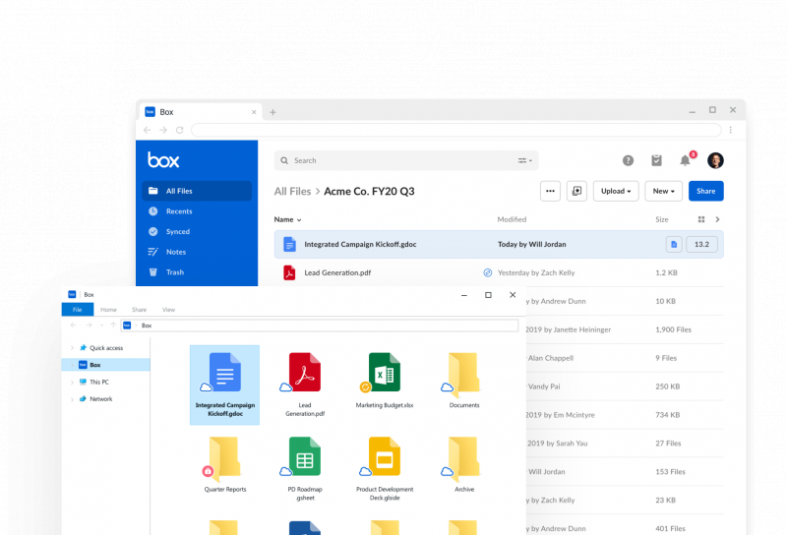
Task: Click the small doc button in Kickoff row
Action: 674,245
